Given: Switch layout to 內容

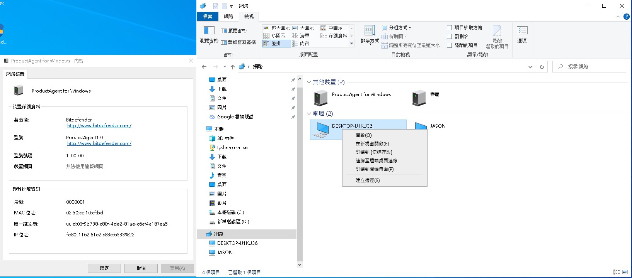Looking at the screenshot, I should click(x=301, y=44).
